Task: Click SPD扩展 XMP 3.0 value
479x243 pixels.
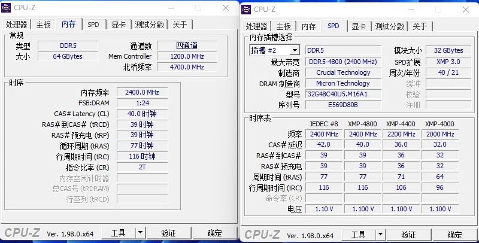Action: (x=448, y=62)
